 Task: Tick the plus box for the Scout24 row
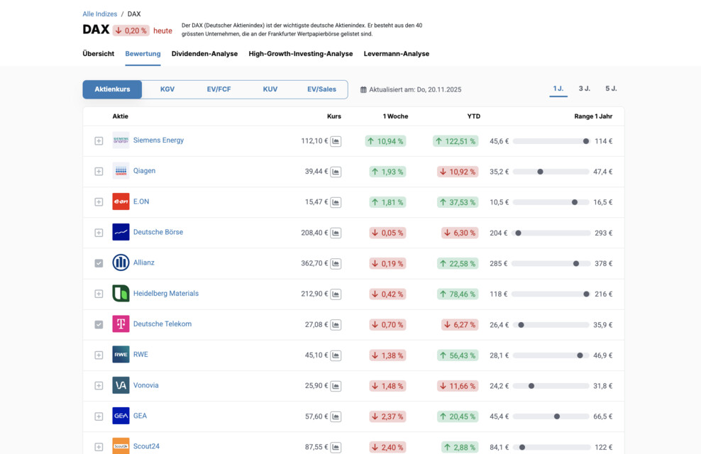[99, 447]
